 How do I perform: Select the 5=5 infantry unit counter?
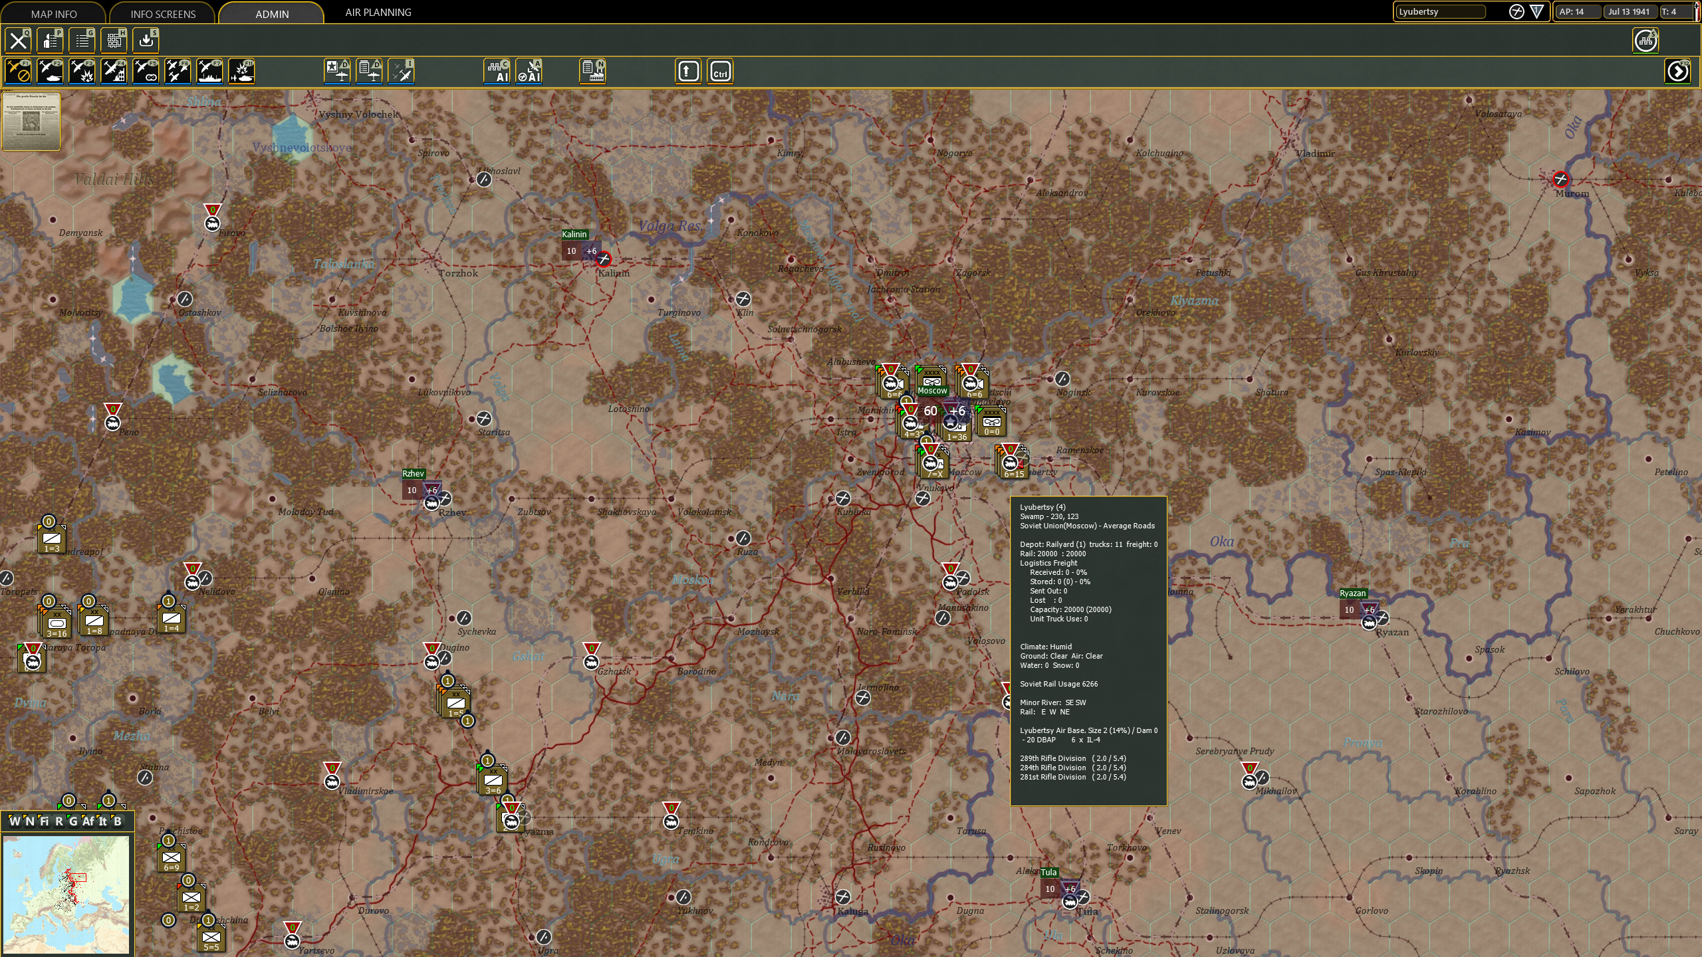click(x=211, y=938)
